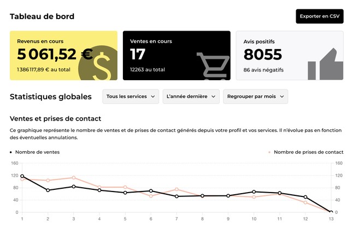Click the thumbs-up icon

[x=326, y=65]
